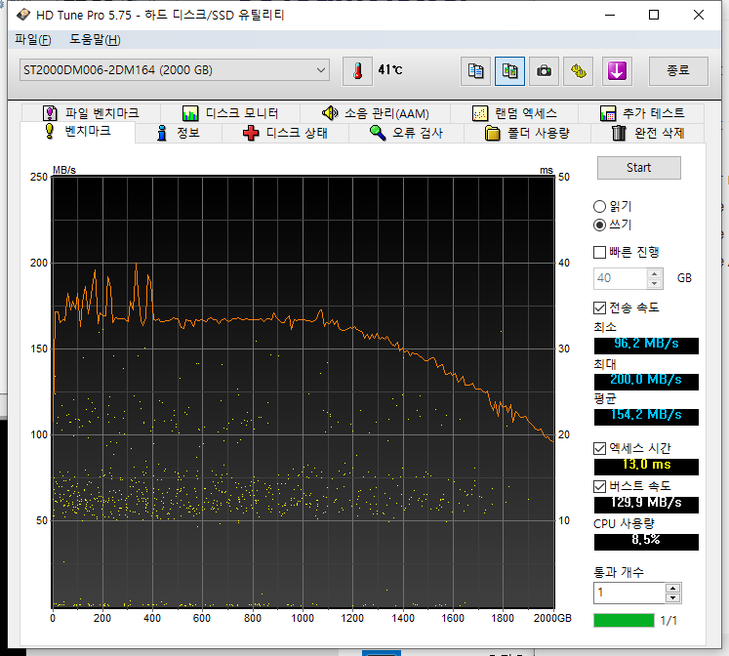The image size is (729, 656).
Task: Increase the 통과 개수 pass count
Action: pyautogui.click(x=672, y=588)
